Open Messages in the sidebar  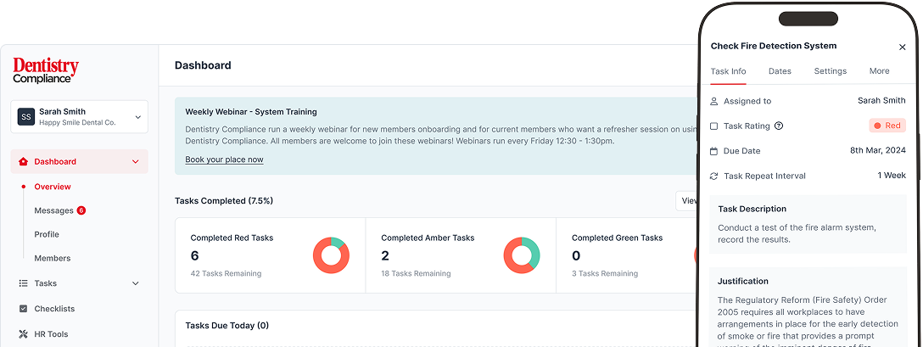(53, 210)
